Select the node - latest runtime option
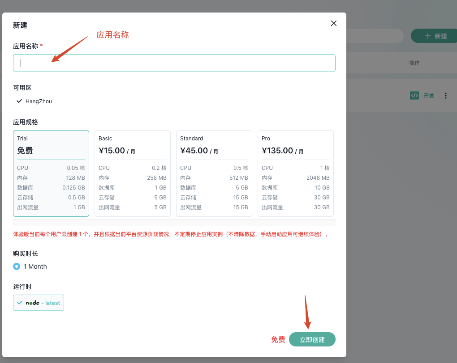457x363 pixels. tap(39, 303)
